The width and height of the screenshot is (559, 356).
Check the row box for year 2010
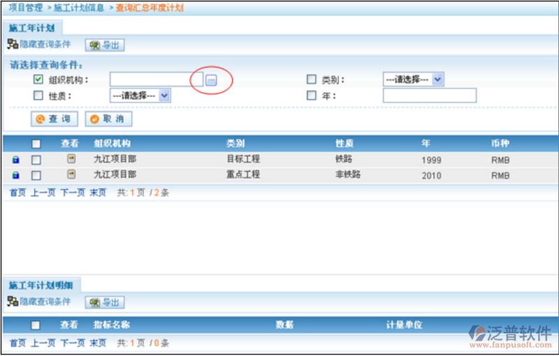[x=36, y=175]
